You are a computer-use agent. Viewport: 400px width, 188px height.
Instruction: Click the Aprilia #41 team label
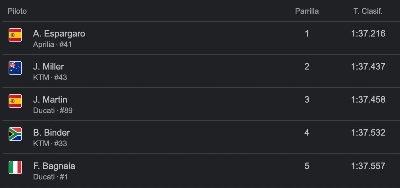click(53, 44)
